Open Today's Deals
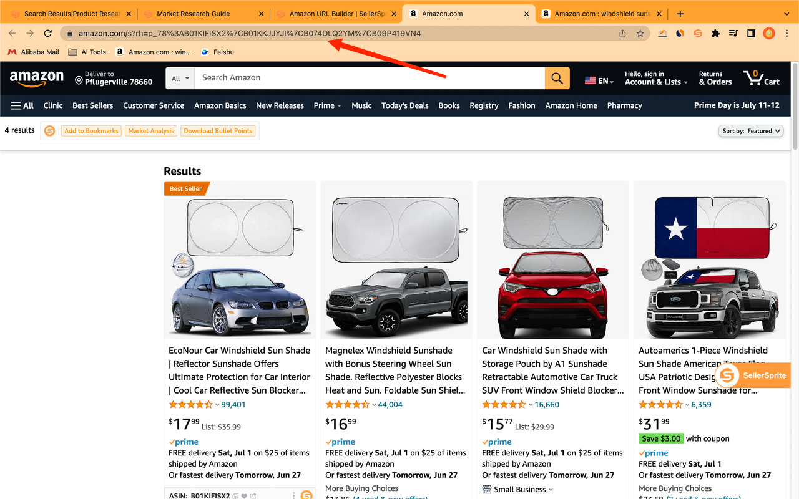This screenshot has width=799, height=499. tap(405, 105)
